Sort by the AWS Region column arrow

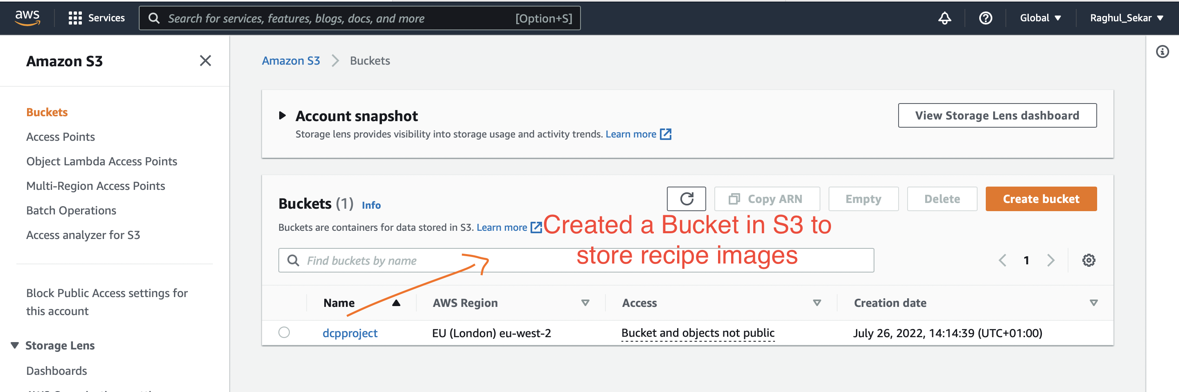click(x=585, y=303)
